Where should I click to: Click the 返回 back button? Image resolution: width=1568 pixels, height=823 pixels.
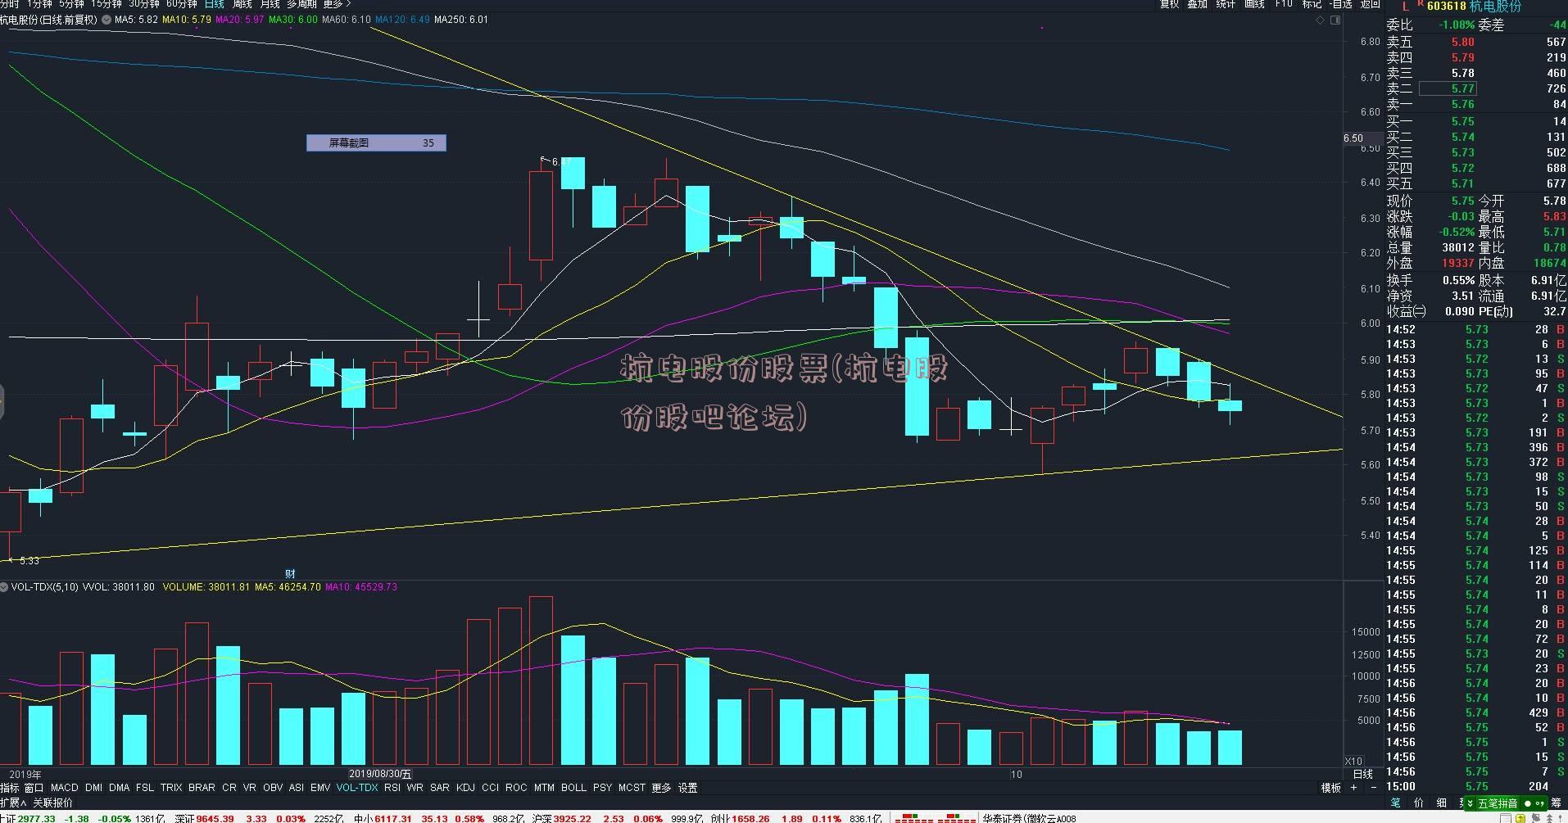tap(1371, 4)
